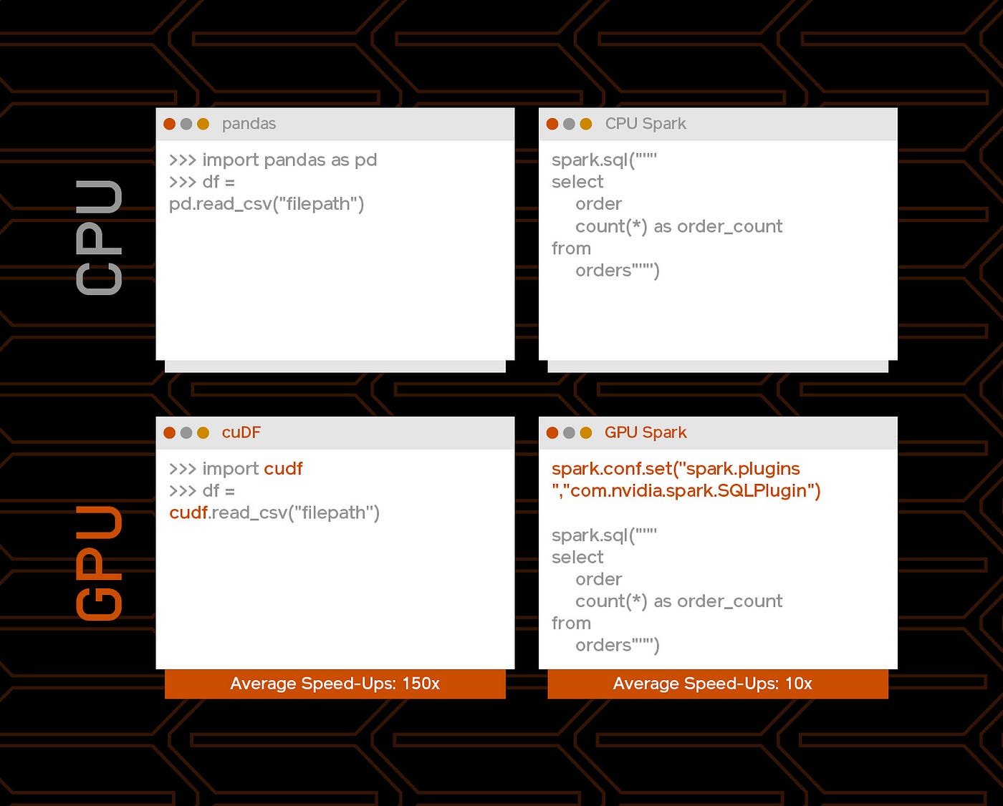The width and height of the screenshot is (1003, 806).
Task: Select the 'cuDF' window title
Action: pyautogui.click(x=241, y=432)
